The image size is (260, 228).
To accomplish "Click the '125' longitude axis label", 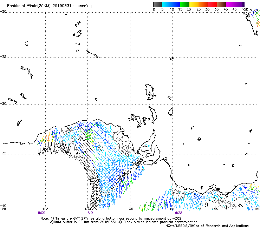I will coord(45,209).
